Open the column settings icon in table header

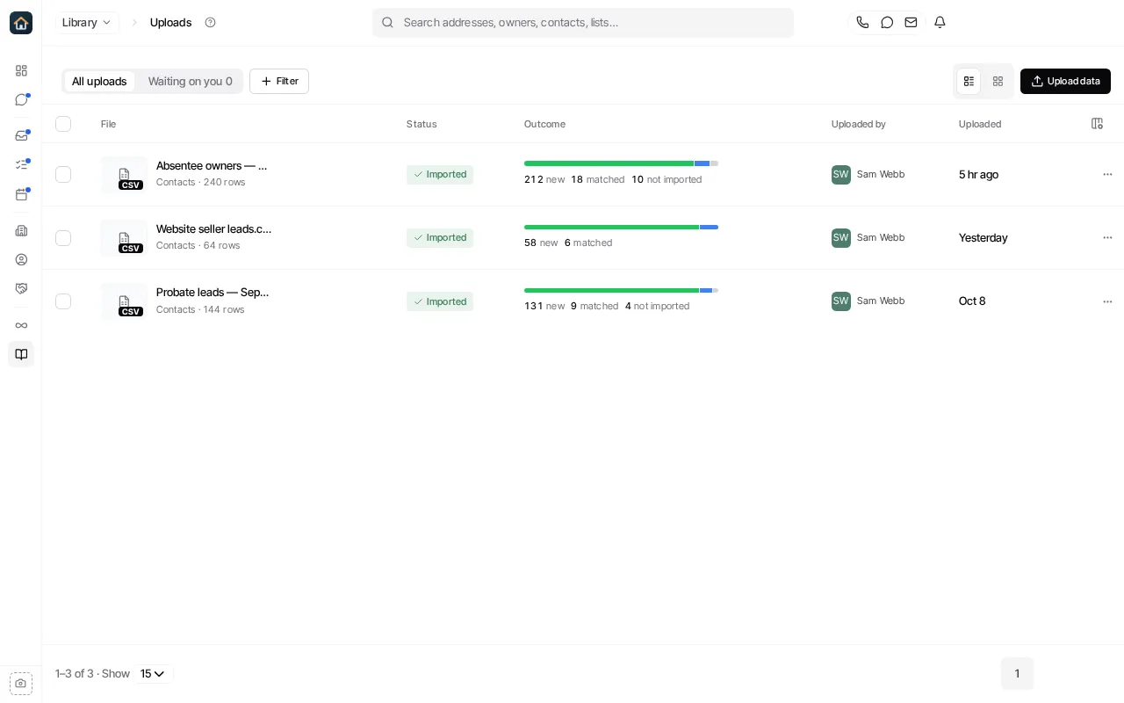coord(1097,124)
